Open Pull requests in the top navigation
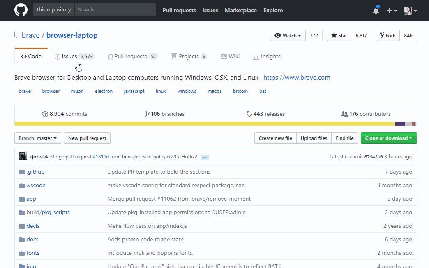The height and width of the screenshot is (268, 429). 179,10
